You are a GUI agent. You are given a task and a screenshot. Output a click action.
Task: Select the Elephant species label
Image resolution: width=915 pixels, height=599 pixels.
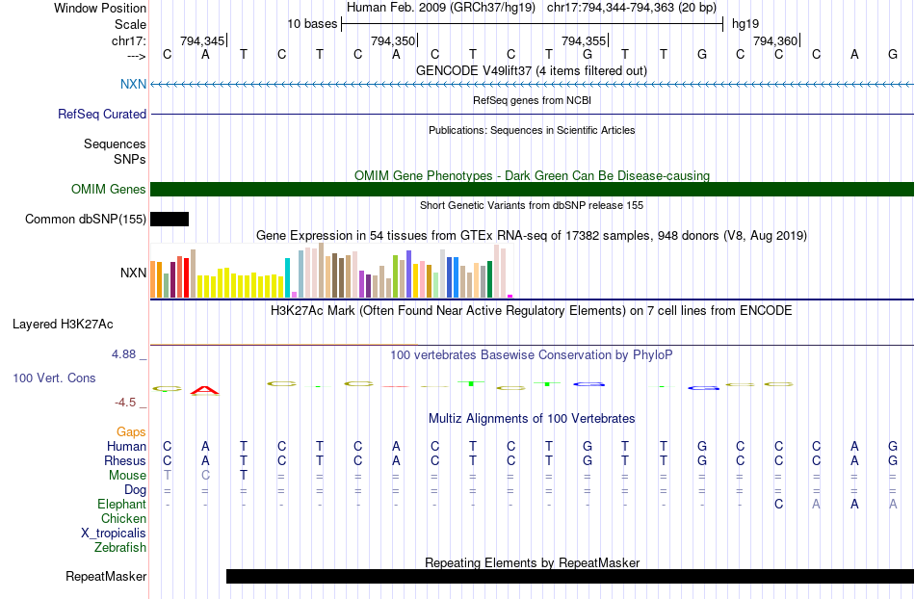[121, 504]
